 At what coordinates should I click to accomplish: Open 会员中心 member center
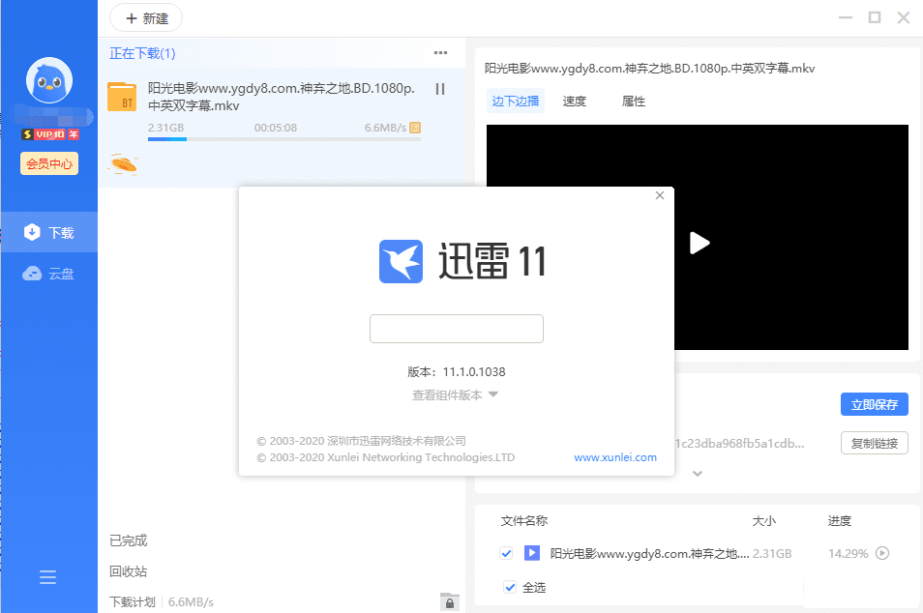(49, 163)
